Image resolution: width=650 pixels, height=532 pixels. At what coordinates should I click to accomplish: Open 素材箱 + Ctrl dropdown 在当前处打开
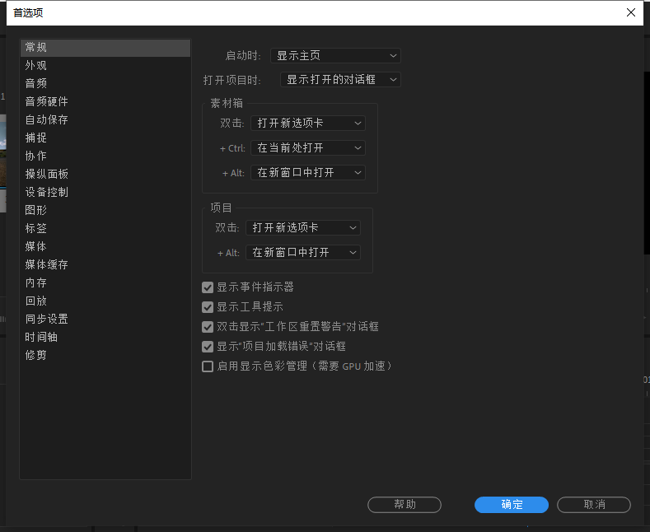tap(308, 148)
